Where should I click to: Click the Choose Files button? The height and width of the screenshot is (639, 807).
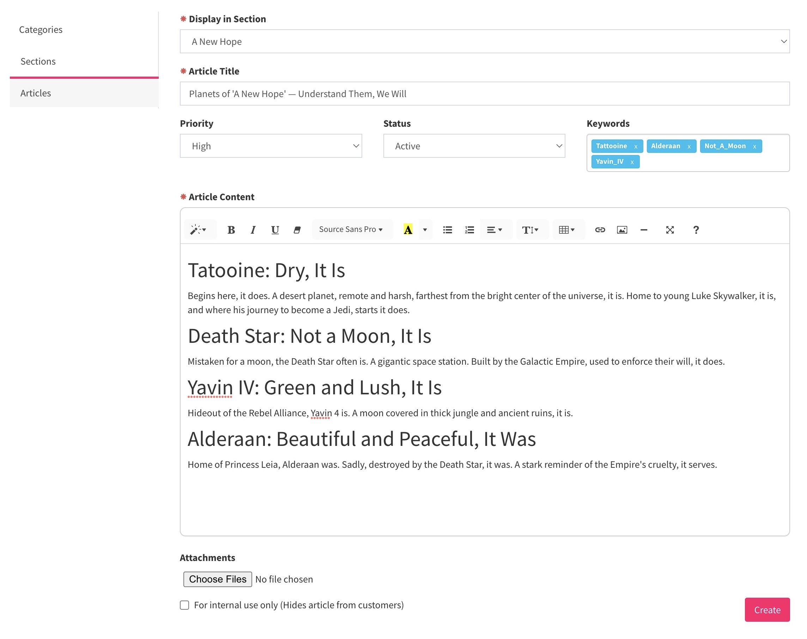coord(218,579)
